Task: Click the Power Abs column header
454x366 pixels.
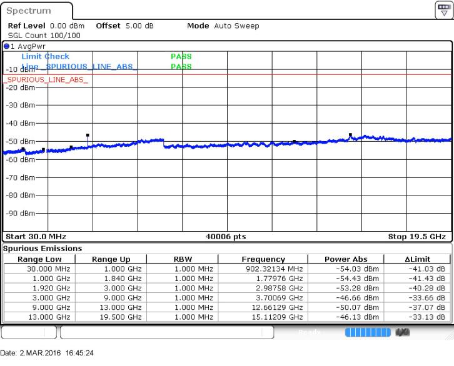Action: click(x=346, y=259)
